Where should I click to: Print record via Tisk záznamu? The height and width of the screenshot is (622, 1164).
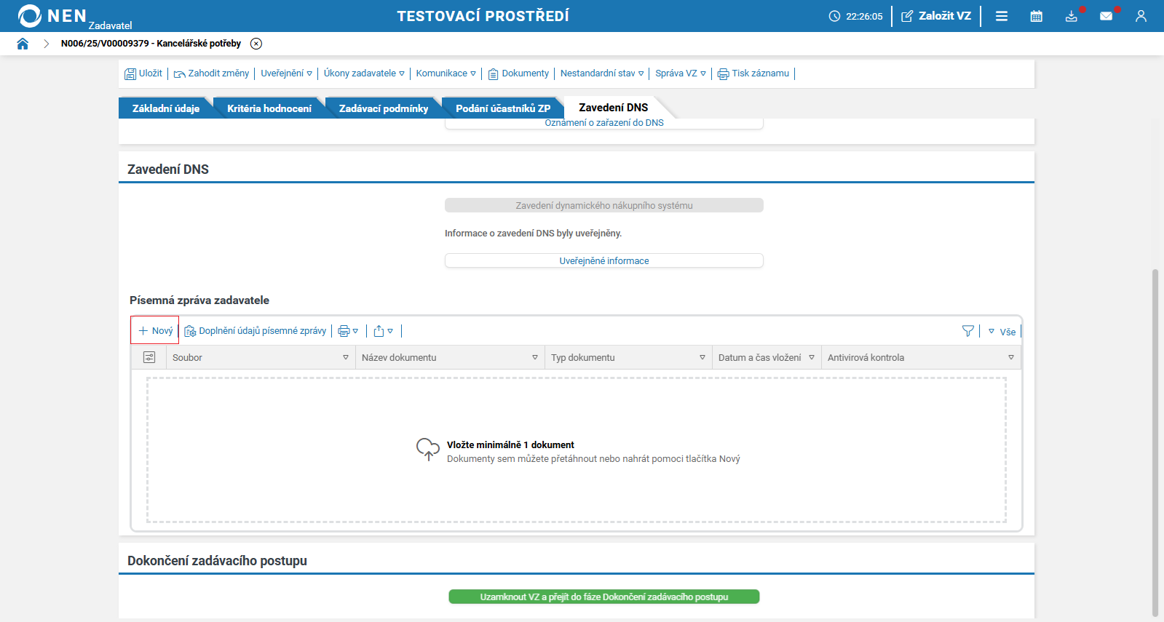(753, 73)
